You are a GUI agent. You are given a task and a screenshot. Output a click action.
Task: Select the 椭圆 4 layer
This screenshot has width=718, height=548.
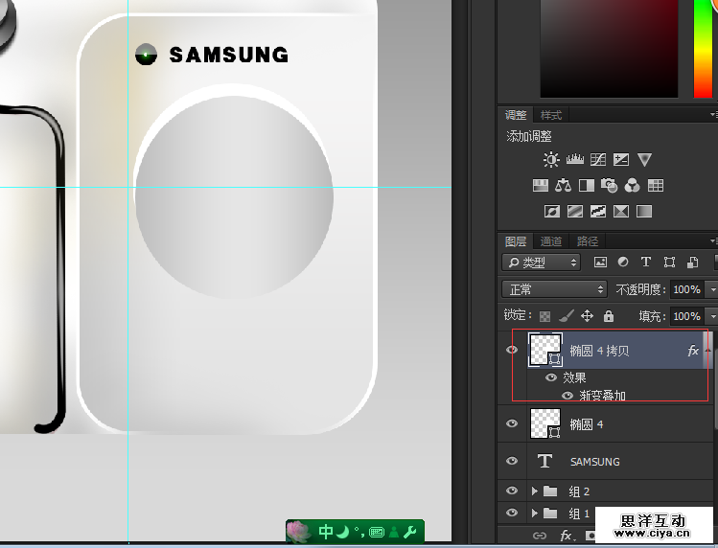coord(614,423)
